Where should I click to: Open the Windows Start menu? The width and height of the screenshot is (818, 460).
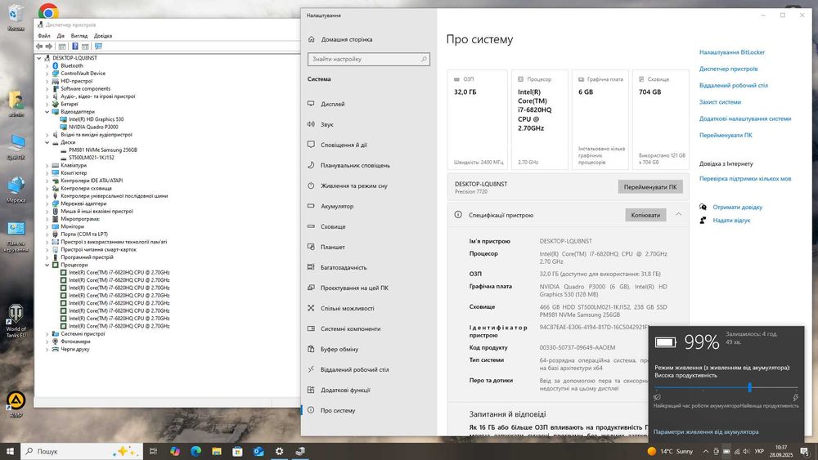10,451
